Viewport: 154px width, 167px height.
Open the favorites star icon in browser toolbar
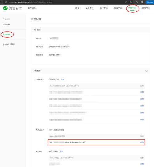point(136,2)
